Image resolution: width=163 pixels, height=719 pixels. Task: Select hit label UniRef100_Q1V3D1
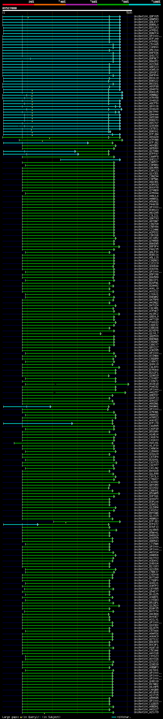(x=146, y=174)
